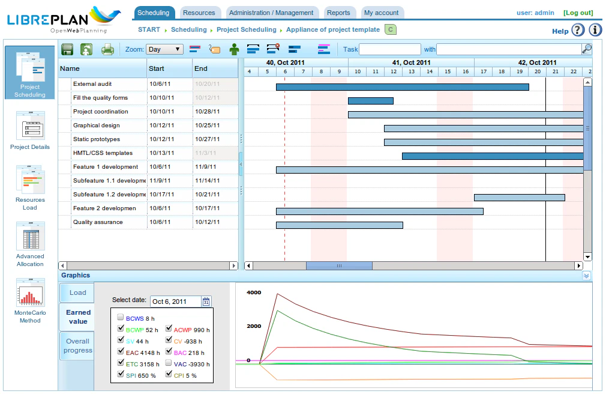Click the Help text link
The image size is (606, 394).
[560, 31]
